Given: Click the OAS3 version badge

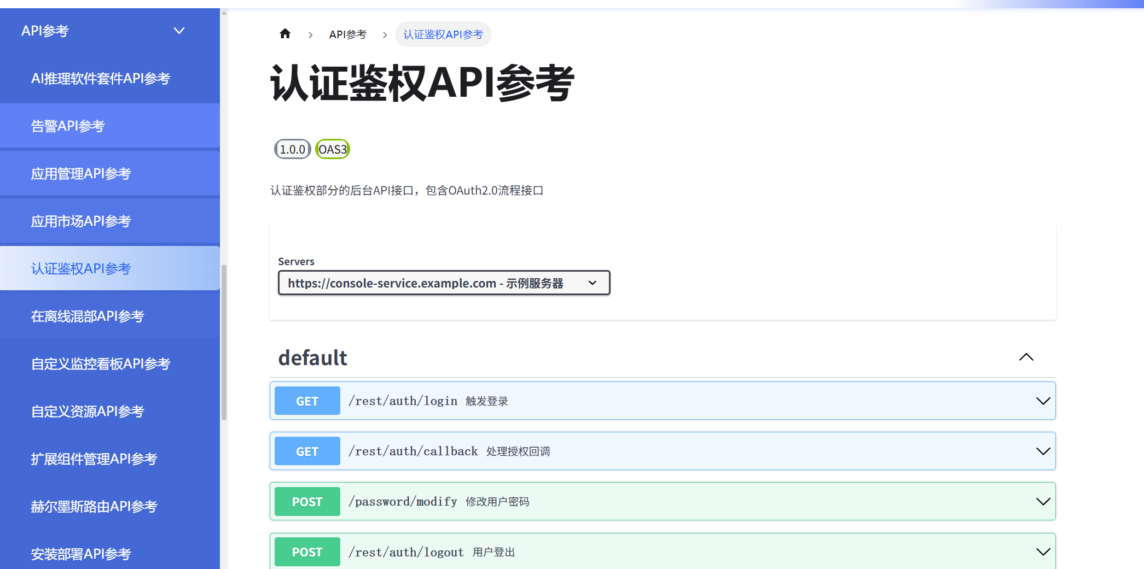Looking at the screenshot, I should pos(332,149).
